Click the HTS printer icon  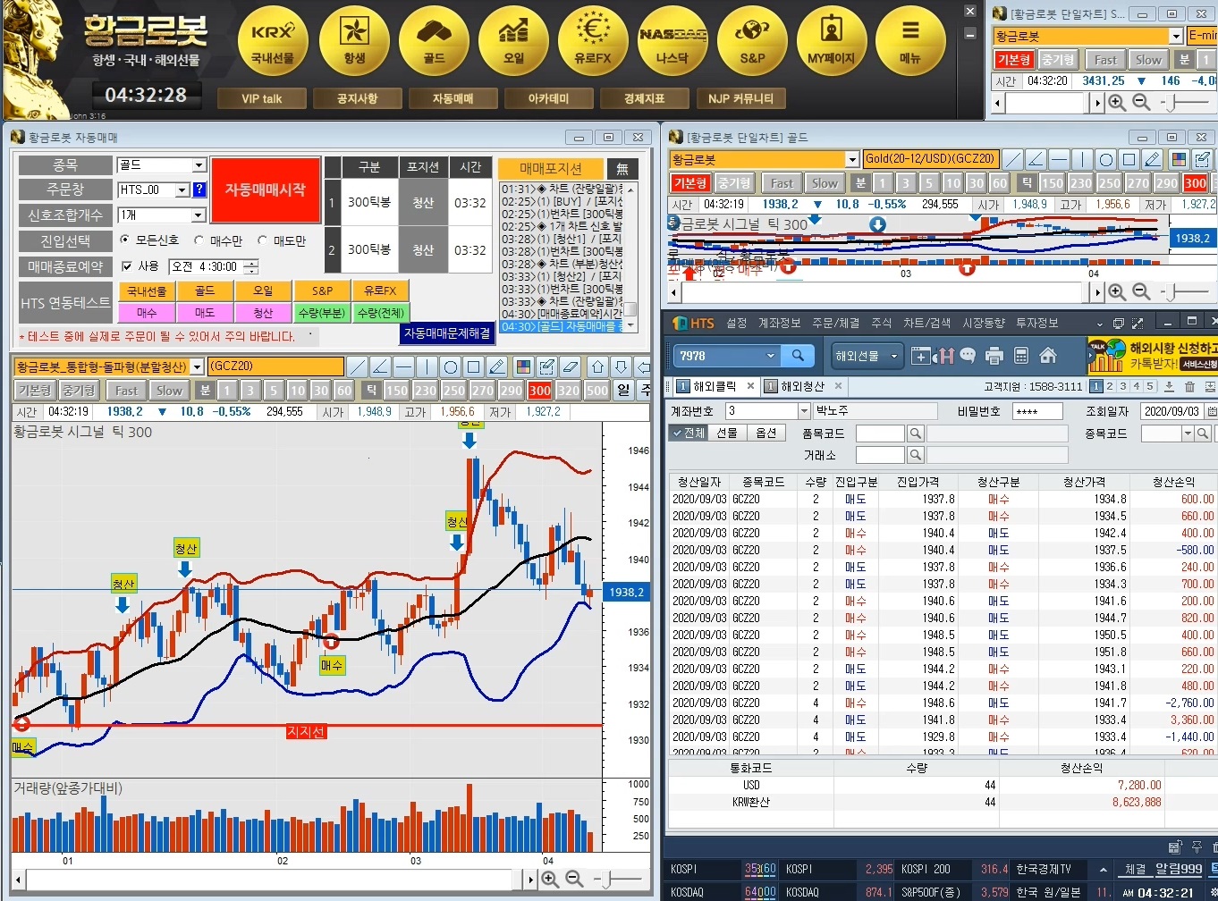(994, 356)
